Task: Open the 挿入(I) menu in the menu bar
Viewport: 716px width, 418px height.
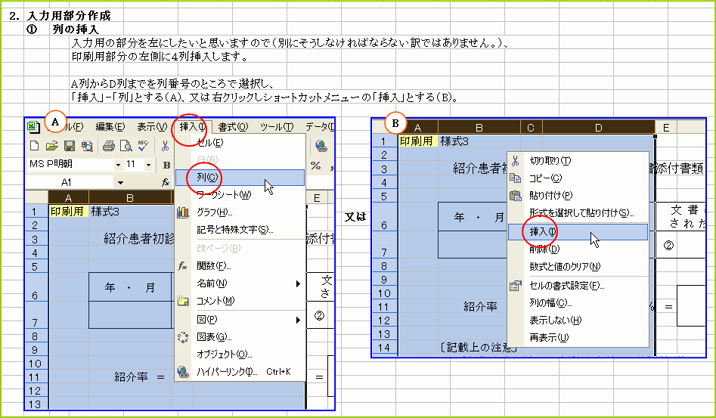Action: click(193, 127)
